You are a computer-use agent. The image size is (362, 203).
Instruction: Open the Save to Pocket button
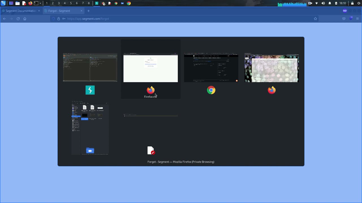[x=344, y=19]
